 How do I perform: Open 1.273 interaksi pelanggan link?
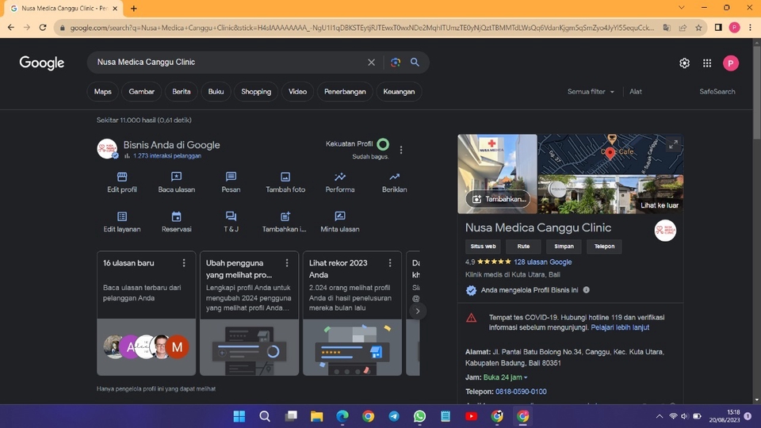click(167, 156)
